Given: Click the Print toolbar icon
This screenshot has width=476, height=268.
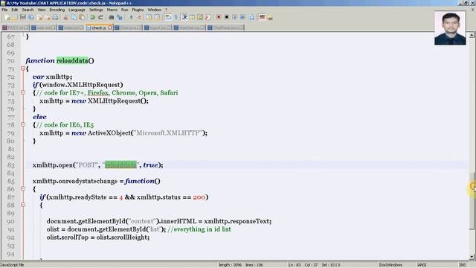Looking at the screenshot, I should click(x=55, y=17).
